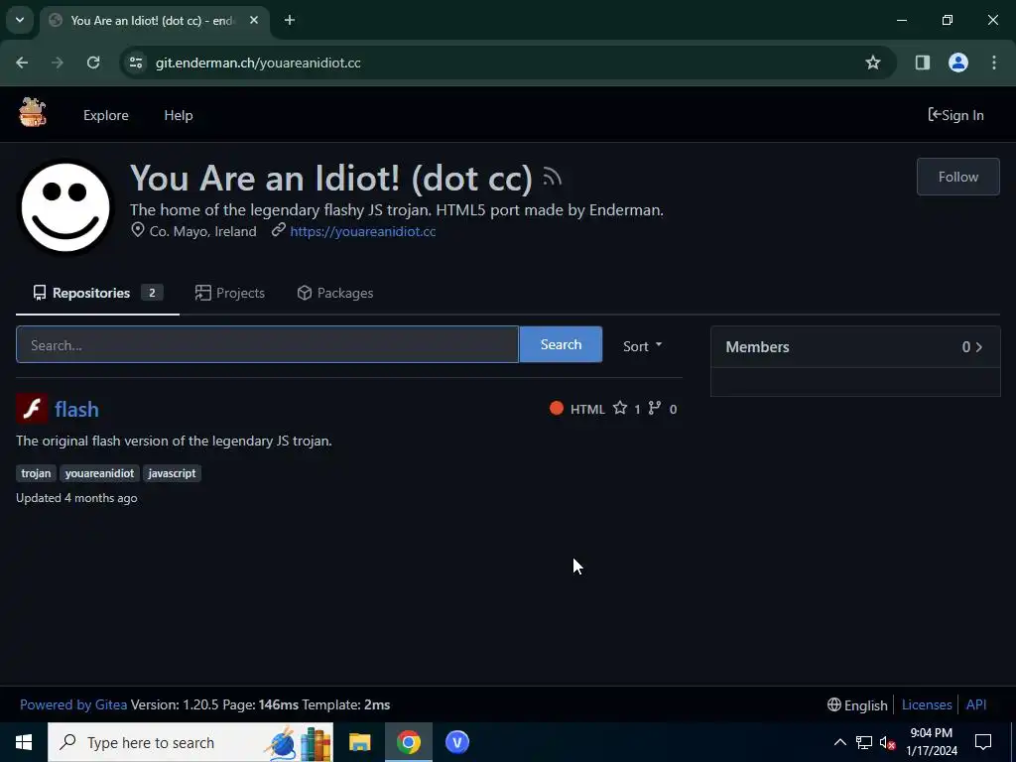
Task: Open the English language selector
Action: click(857, 705)
